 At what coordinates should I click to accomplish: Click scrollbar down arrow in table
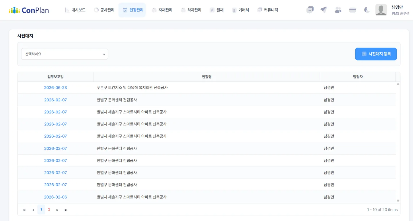398,201
